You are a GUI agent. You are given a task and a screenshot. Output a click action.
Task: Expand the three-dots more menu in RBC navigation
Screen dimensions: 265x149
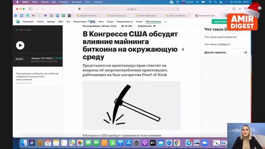coord(166,22)
